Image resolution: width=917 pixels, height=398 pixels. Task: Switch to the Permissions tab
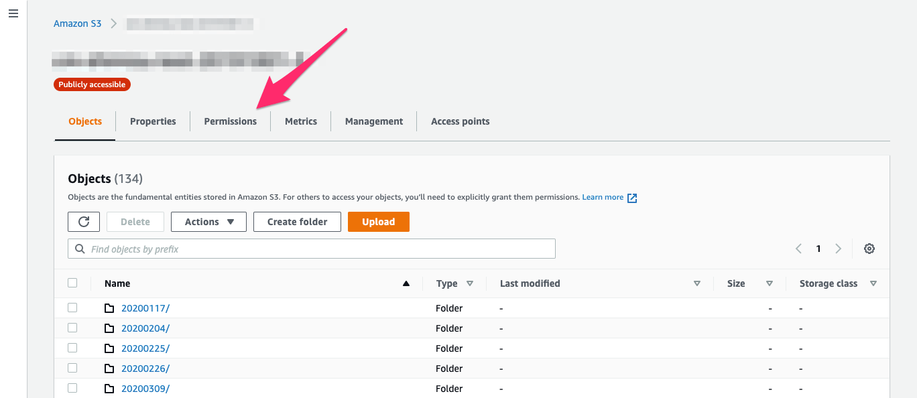[230, 121]
